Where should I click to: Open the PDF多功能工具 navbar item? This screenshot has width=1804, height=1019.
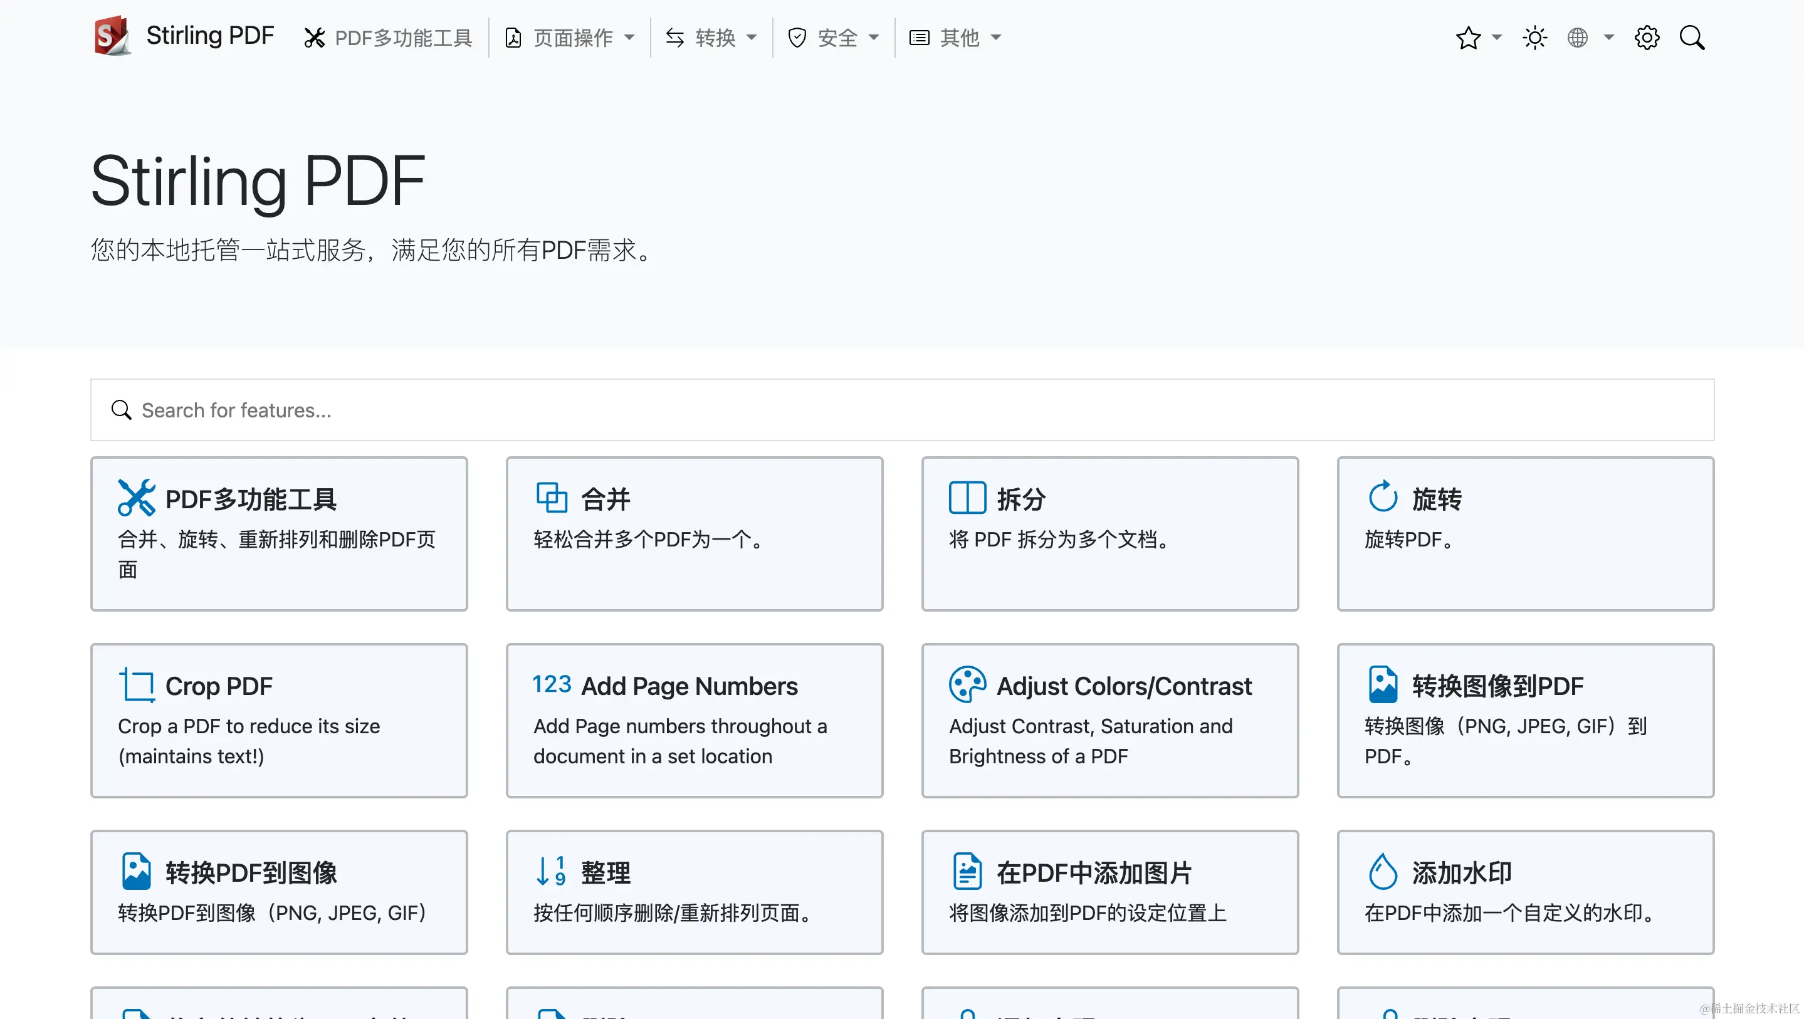(x=388, y=38)
